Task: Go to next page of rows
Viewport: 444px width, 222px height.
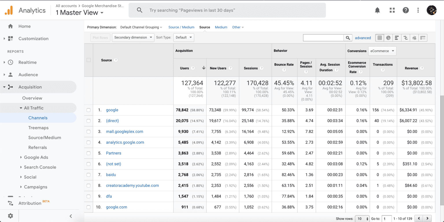Action: pyautogui.click(x=427, y=219)
